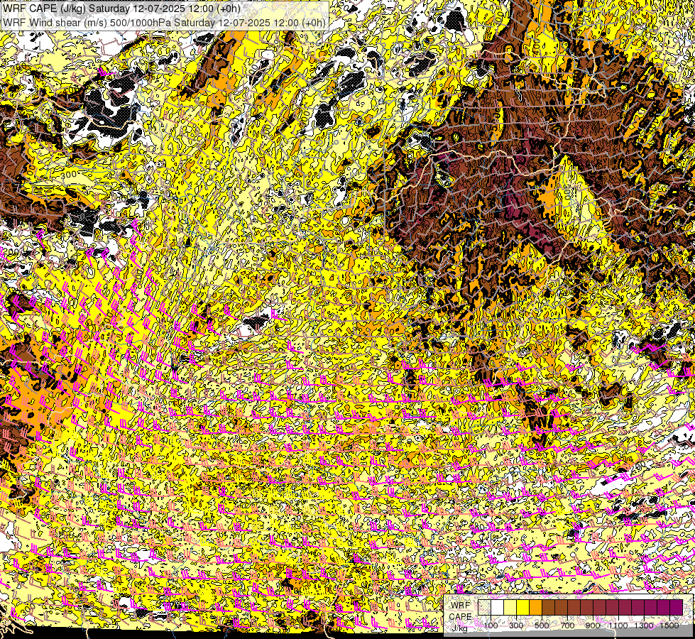Click the WRF CAPE title line
The height and width of the screenshot is (639, 695).
point(121,9)
